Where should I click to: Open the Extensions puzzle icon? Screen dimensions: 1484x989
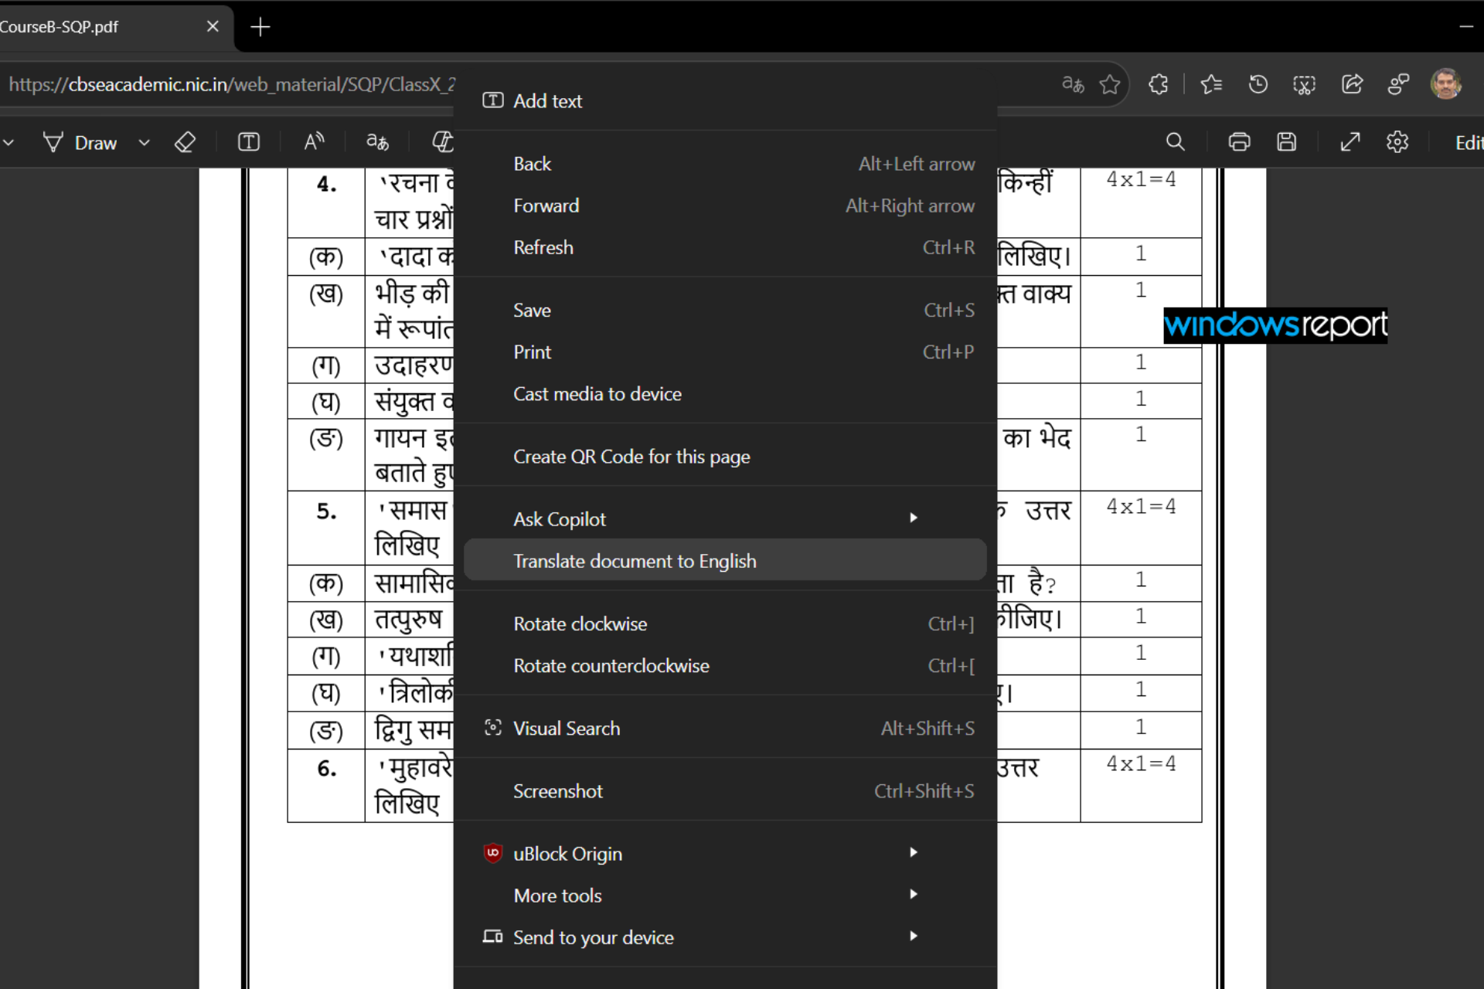click(1158, 84)
